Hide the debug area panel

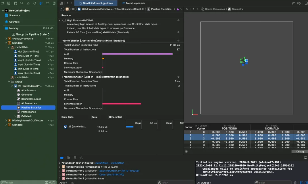point(305,158)
